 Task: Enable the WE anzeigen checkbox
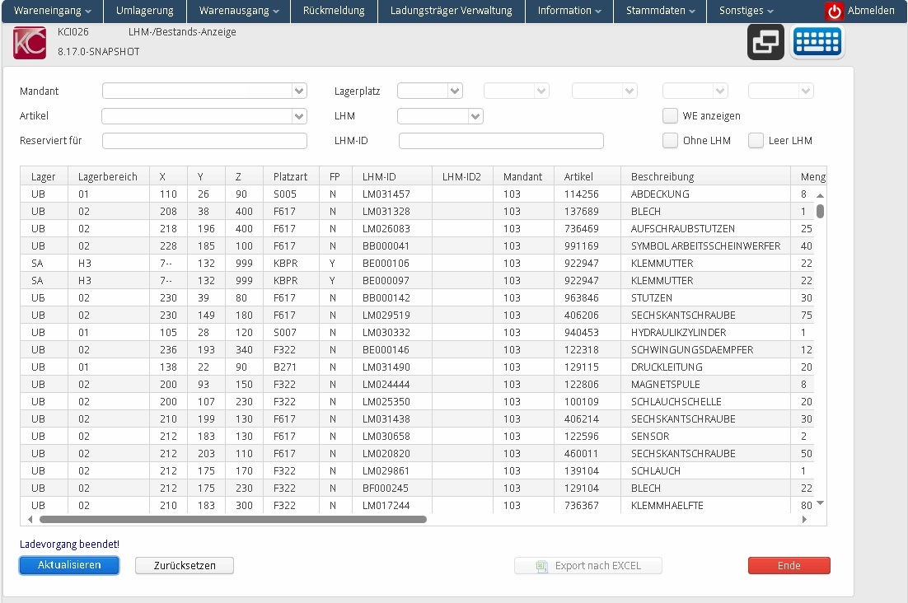pos(670,116)
